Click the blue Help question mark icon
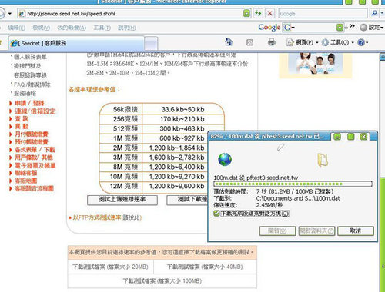385x292 pixels. (361, 42)
